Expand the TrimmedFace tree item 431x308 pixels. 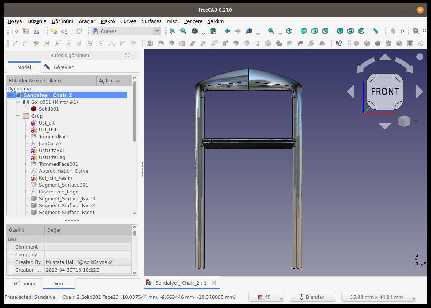26,136
